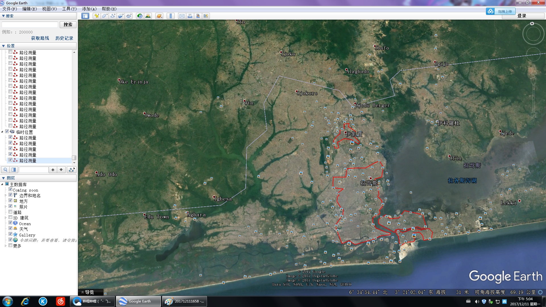Expand the 更多 layer group
Viewport: 546px width, 307px height.
6,246
